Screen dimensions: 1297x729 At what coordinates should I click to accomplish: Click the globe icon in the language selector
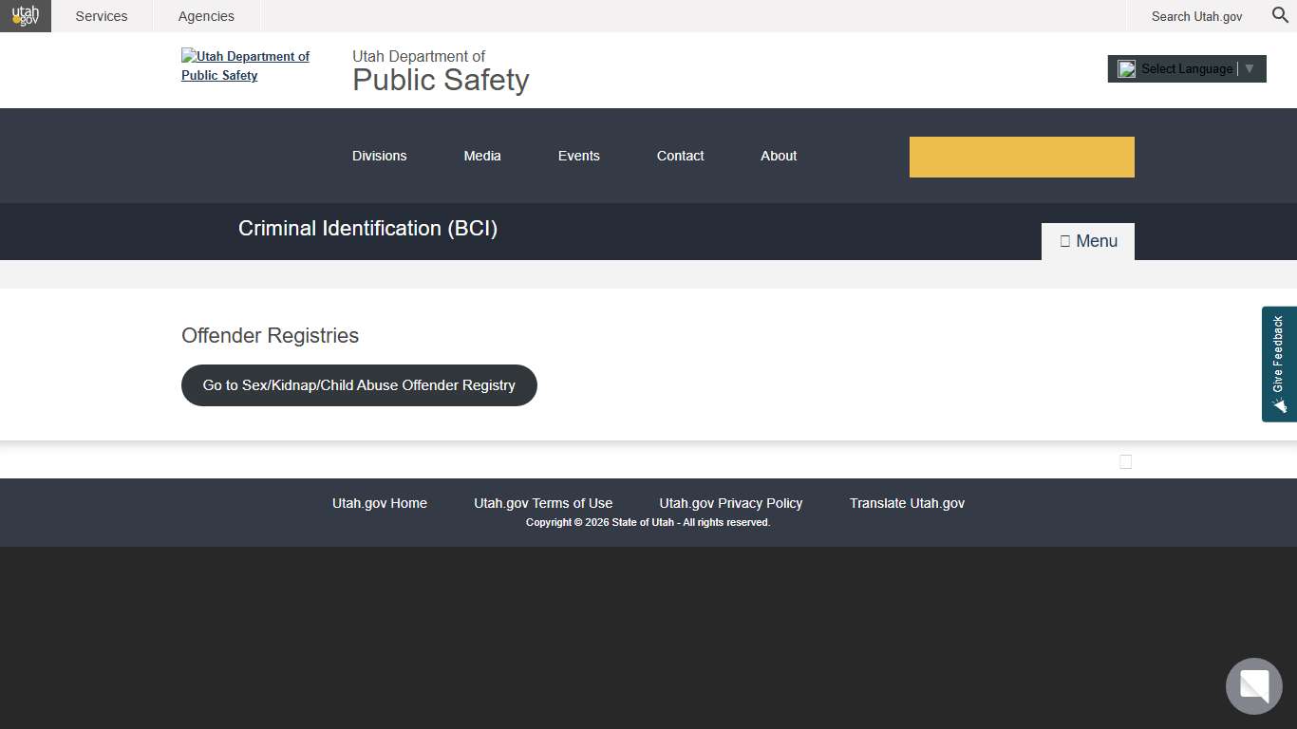pyautogui.click(x=1127, y=68)
